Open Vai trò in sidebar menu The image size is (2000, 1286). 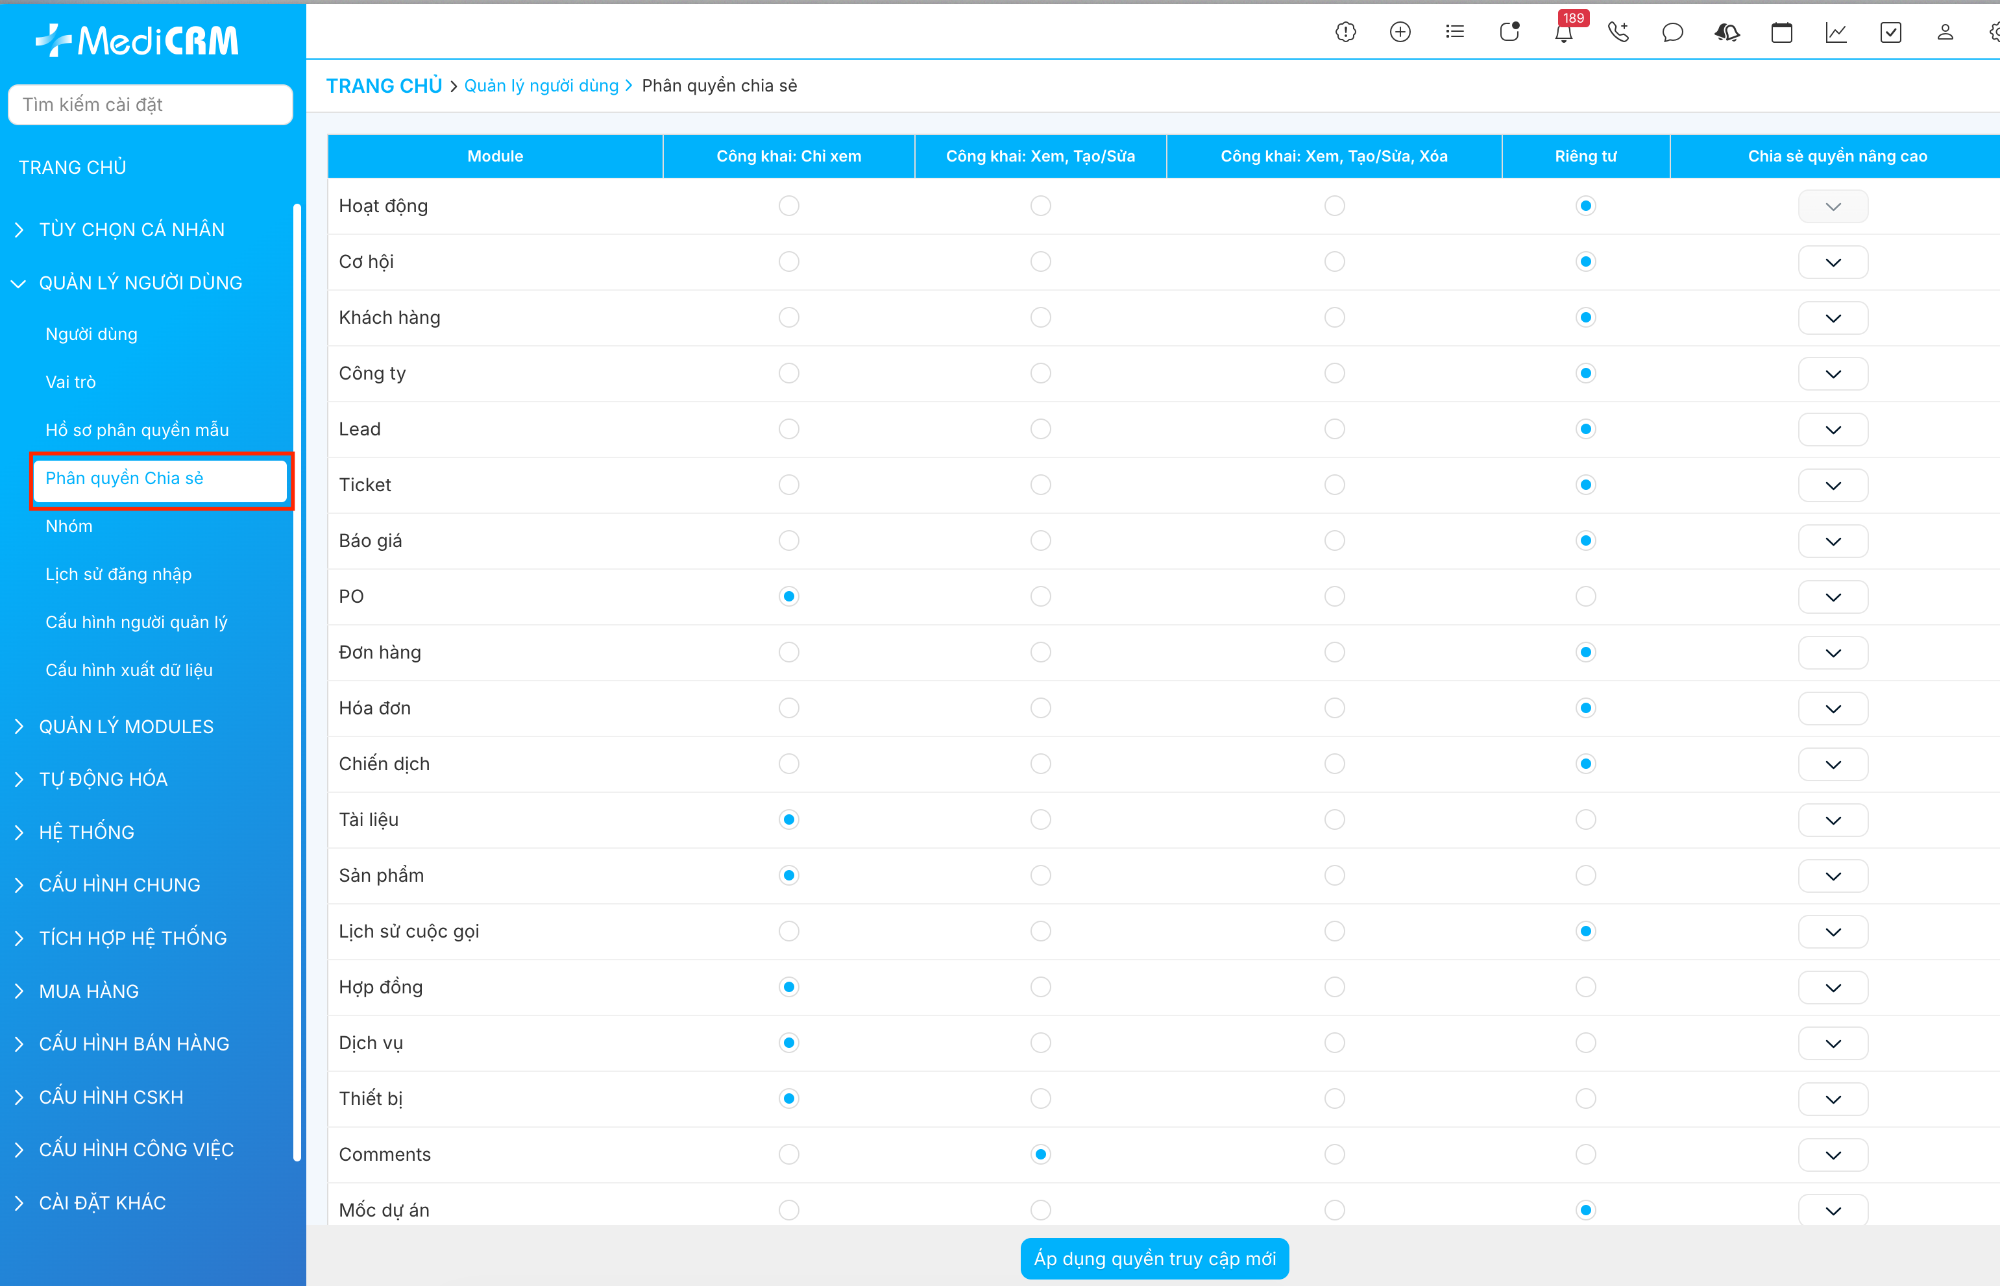(x=71, y=382)
